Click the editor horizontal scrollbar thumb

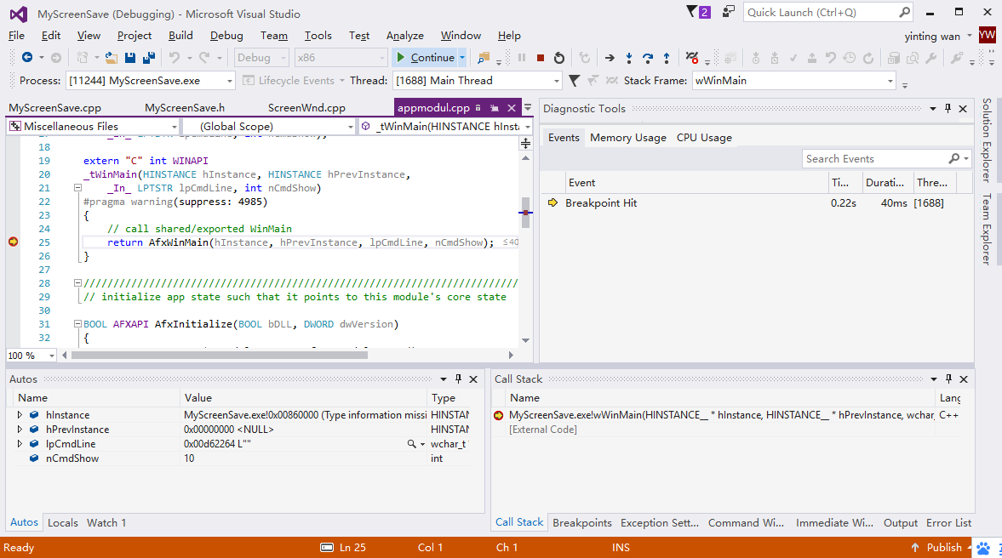[219, 355]
